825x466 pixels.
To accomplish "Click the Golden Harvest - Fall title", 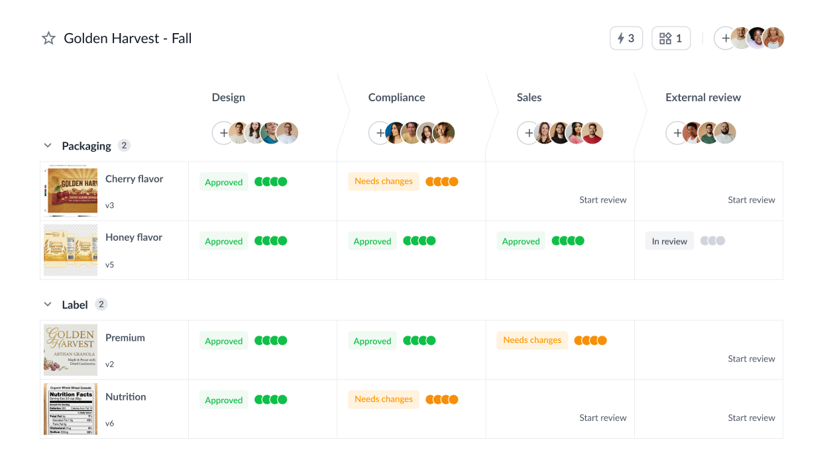I will [128, 38].
